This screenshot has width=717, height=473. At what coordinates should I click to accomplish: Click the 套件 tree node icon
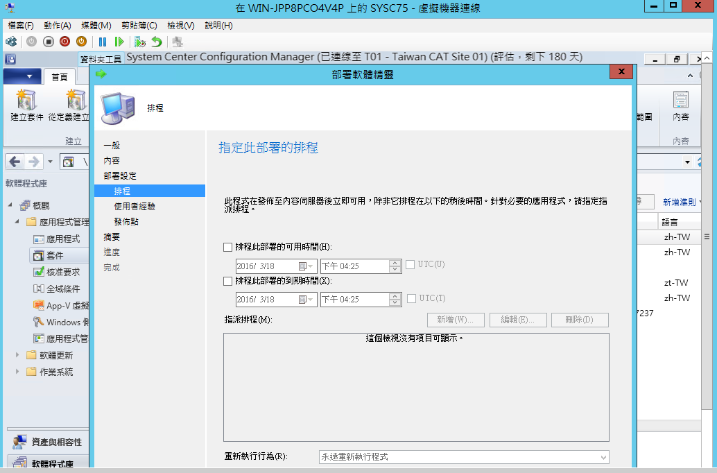[38, 255]
